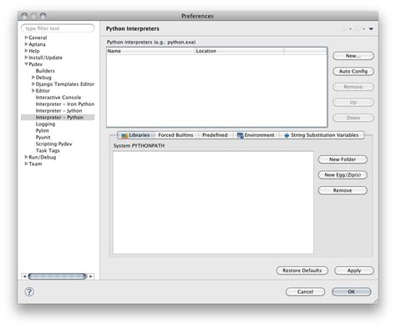The image size is (396, 328).
Task: Expand the Debug node under Pydev
Action: 33,77
